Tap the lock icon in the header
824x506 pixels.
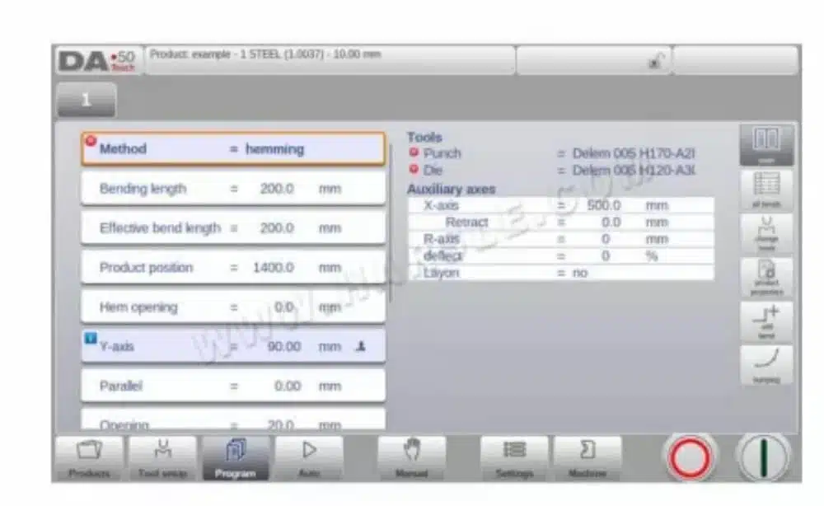tap(655, 62)
